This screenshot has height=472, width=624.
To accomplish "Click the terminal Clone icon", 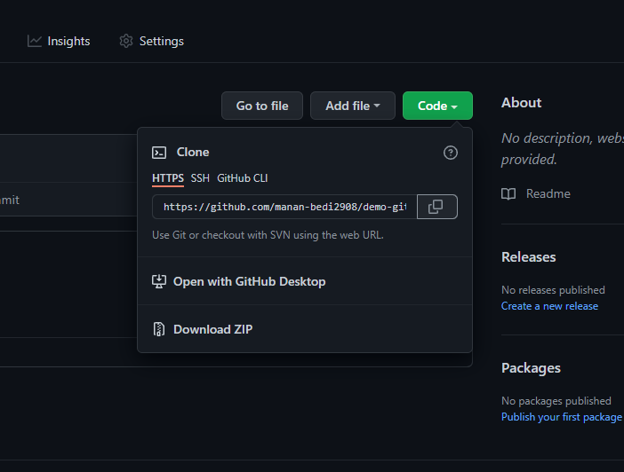I will tap(159, 153).
